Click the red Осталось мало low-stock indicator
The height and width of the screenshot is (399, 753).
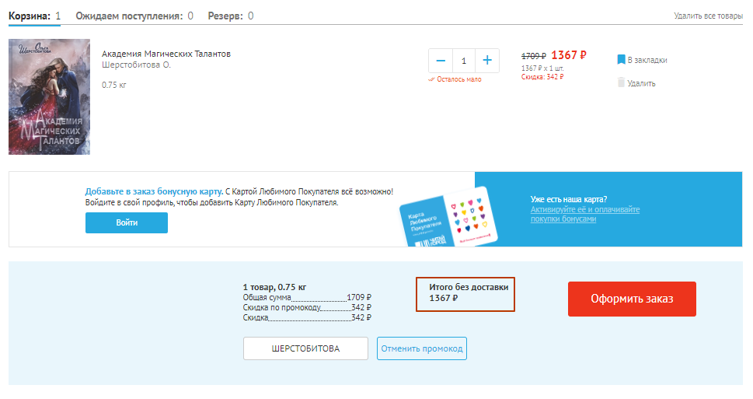[x=455, y=79]
